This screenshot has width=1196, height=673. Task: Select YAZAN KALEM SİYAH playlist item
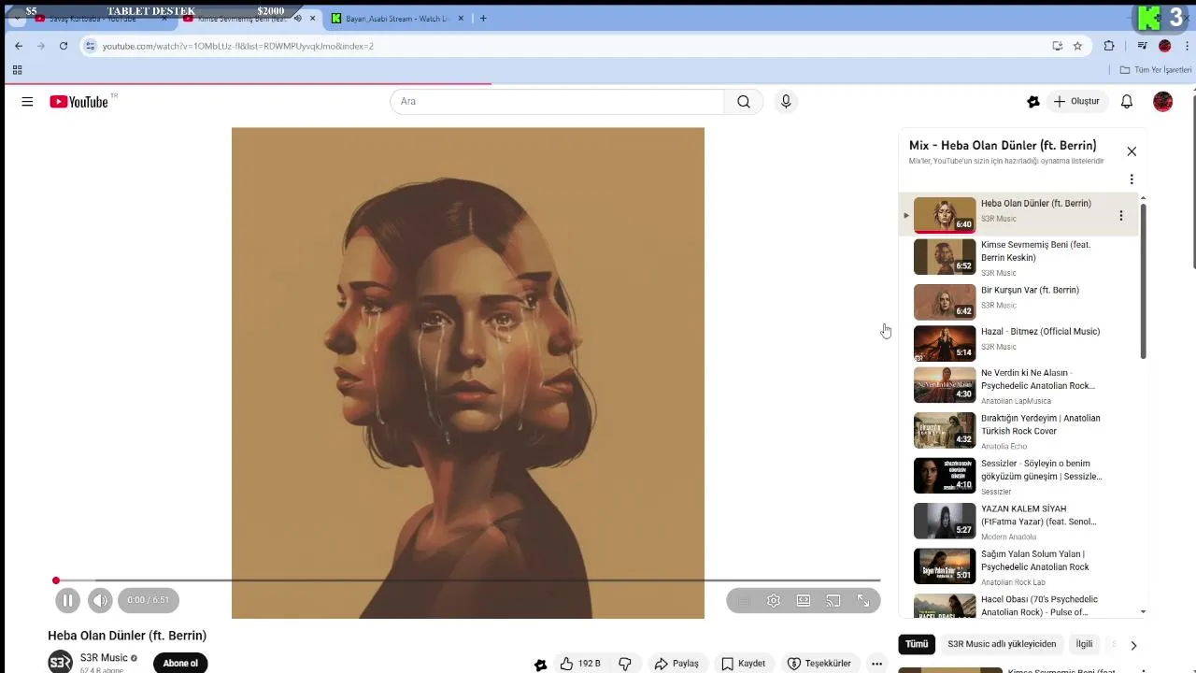(x=1018, y=521)
